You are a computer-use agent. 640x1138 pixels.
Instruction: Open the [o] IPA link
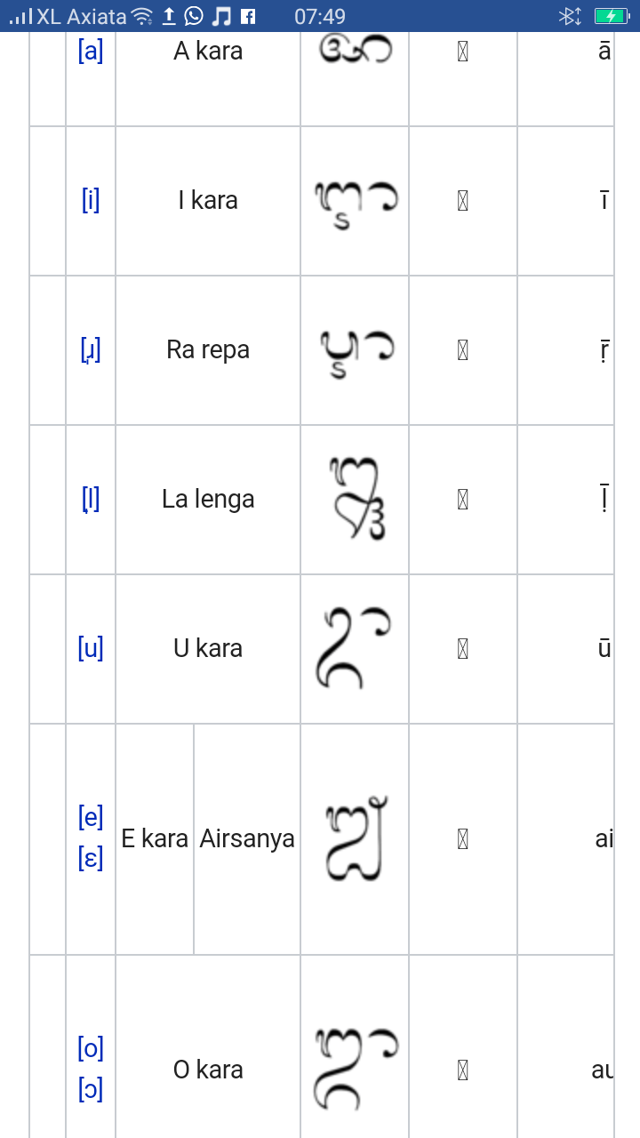tap(91, 1049)
